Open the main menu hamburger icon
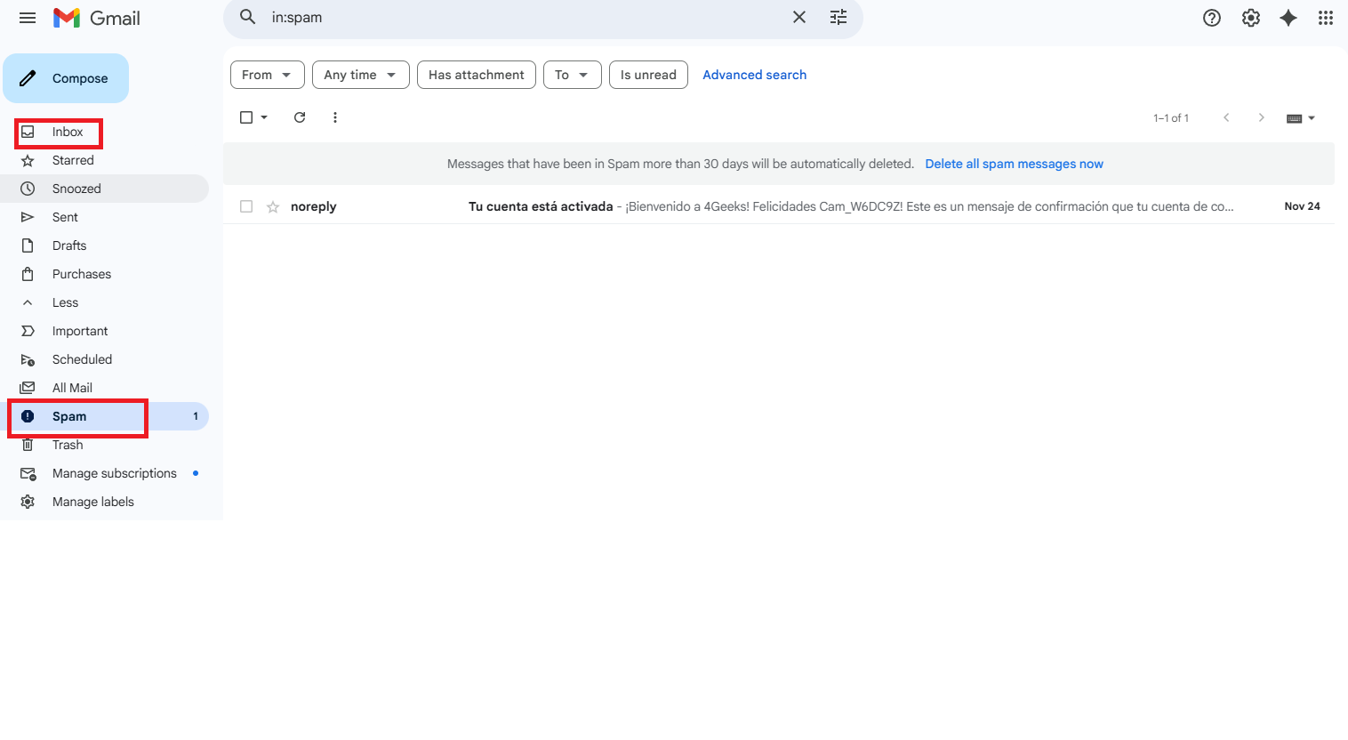The width and height of the screenshot is (1348, 740). tap(28, 18)
